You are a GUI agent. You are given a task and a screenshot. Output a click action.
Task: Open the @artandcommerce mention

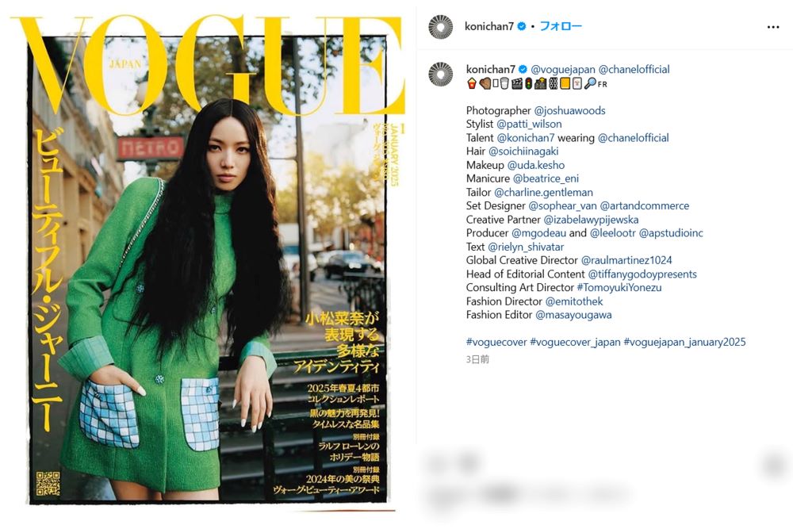tap(644, 206)
